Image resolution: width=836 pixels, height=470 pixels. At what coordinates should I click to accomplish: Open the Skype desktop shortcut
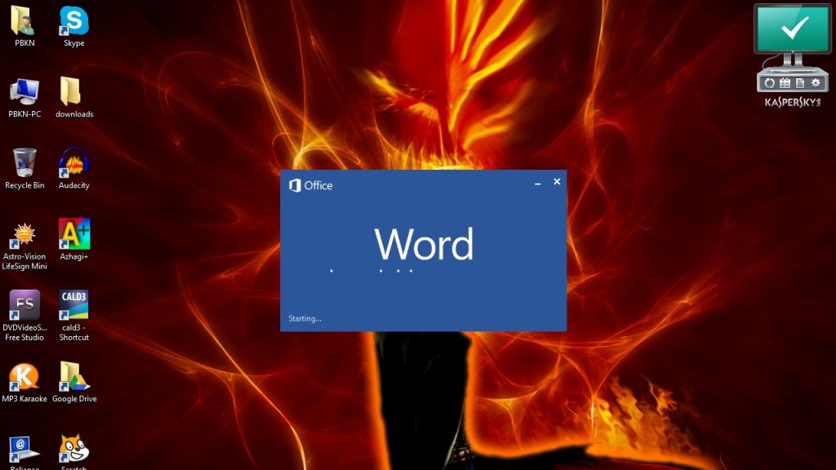(x=73, y=22)
